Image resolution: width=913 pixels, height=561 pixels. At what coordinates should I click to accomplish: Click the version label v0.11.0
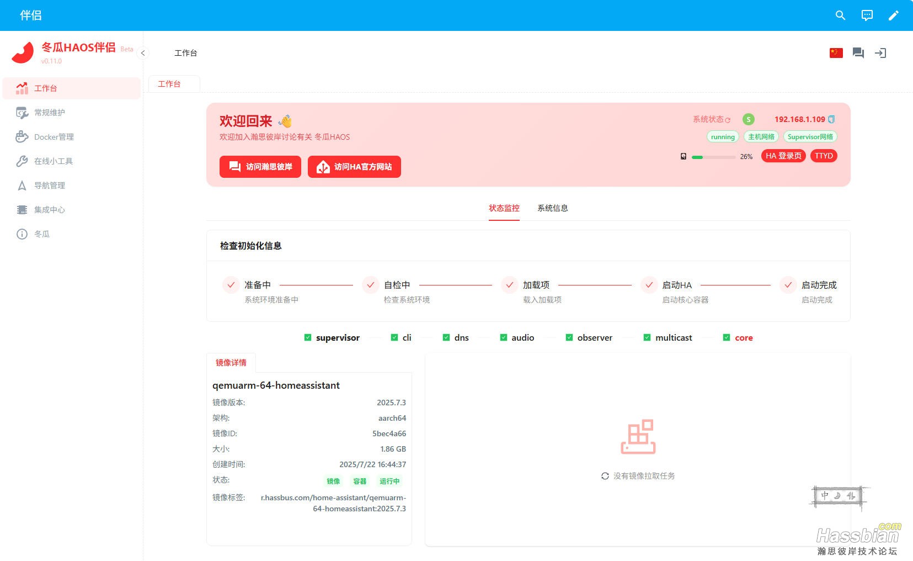coord(51,61)
